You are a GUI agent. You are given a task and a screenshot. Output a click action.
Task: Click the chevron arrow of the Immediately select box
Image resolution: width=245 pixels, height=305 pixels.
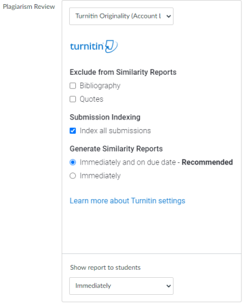[x=168, y=286]
